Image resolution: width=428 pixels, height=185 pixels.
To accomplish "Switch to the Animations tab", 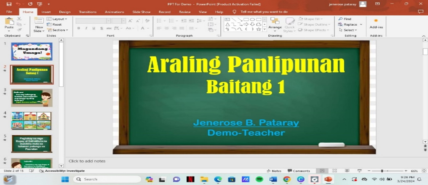I will [x=114, y=12].
